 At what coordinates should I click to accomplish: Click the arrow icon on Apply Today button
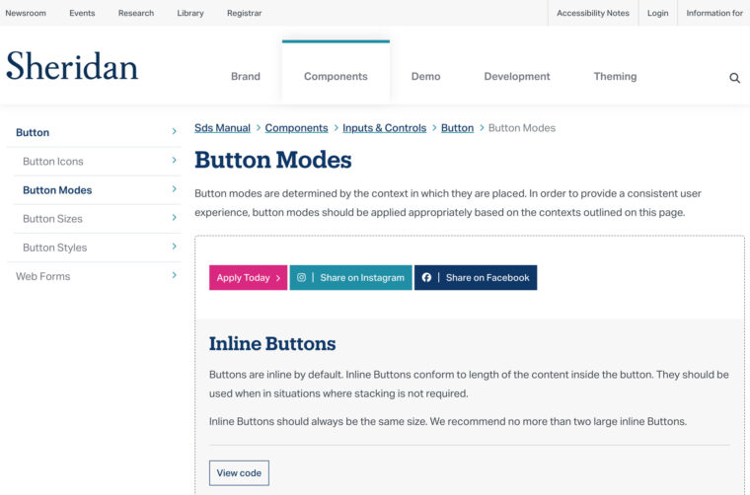point(278,278)
